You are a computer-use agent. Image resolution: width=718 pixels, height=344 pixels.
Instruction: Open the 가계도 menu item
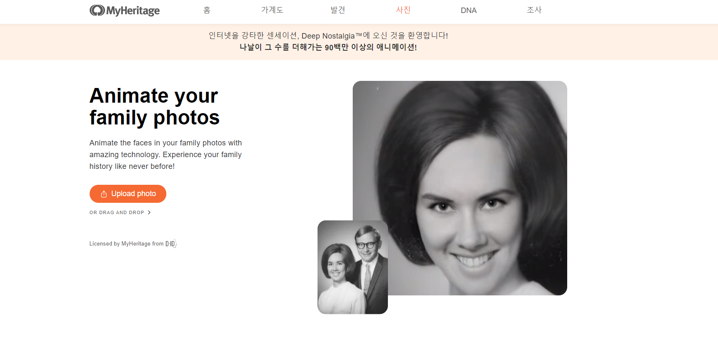(272, 10)
